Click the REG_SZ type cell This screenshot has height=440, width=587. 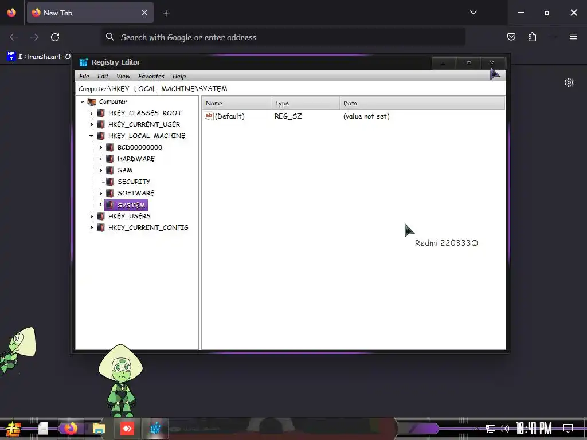288,116
